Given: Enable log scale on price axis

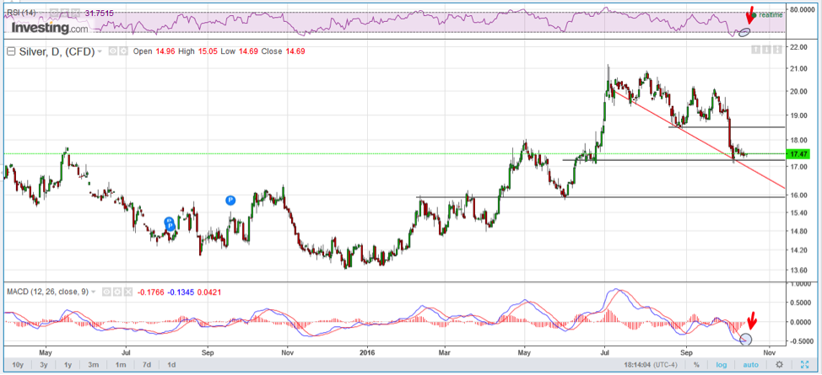Looking at the screenshot, I should 721,365.
